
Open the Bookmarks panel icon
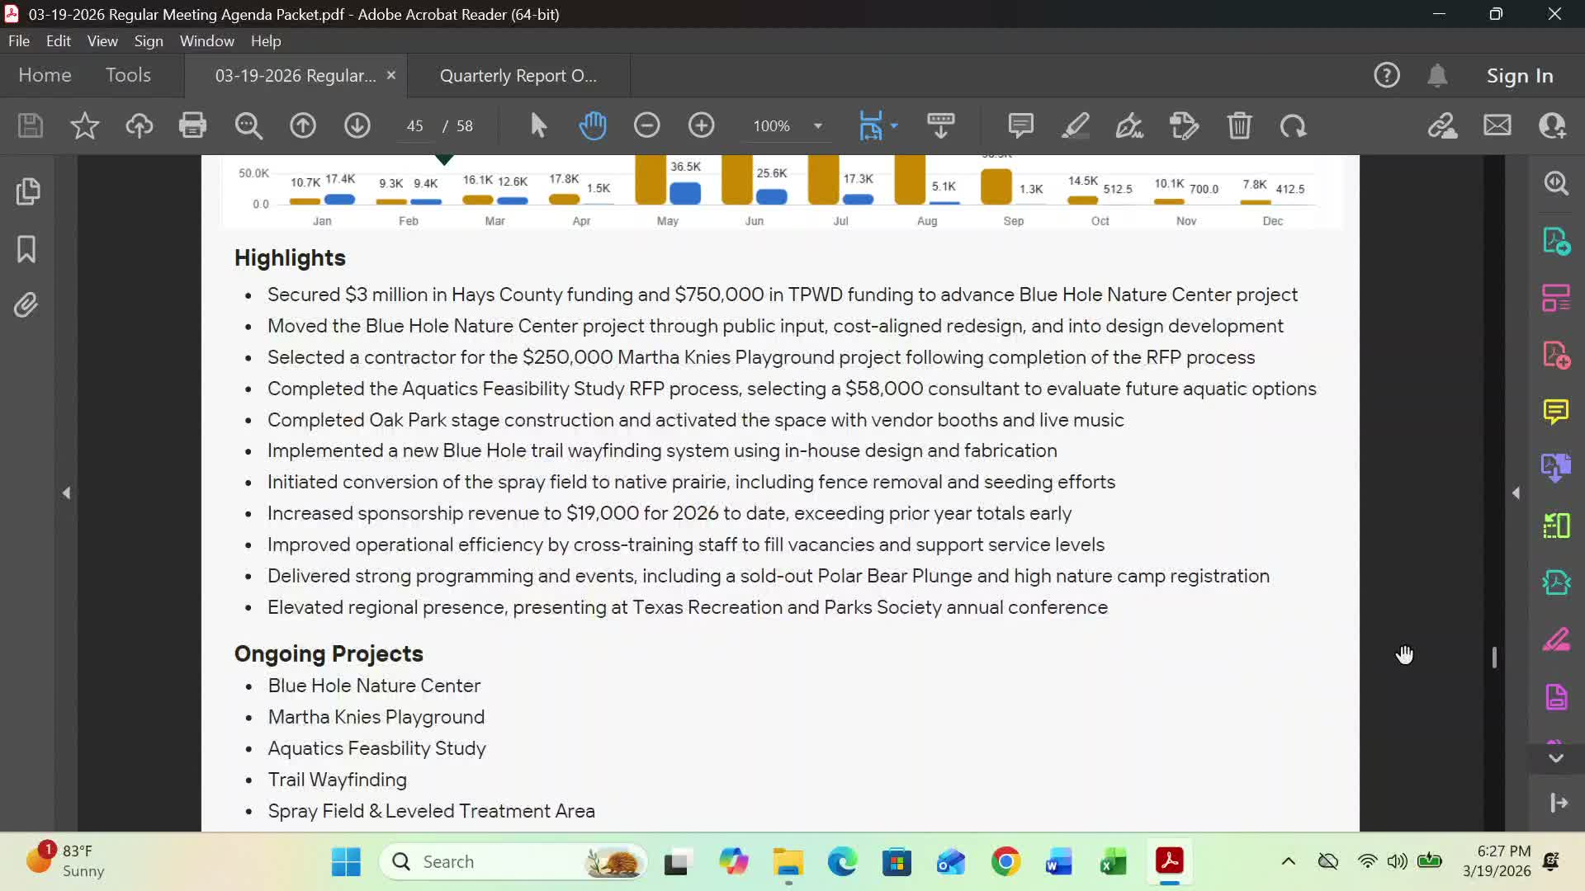tap(26, 248)
